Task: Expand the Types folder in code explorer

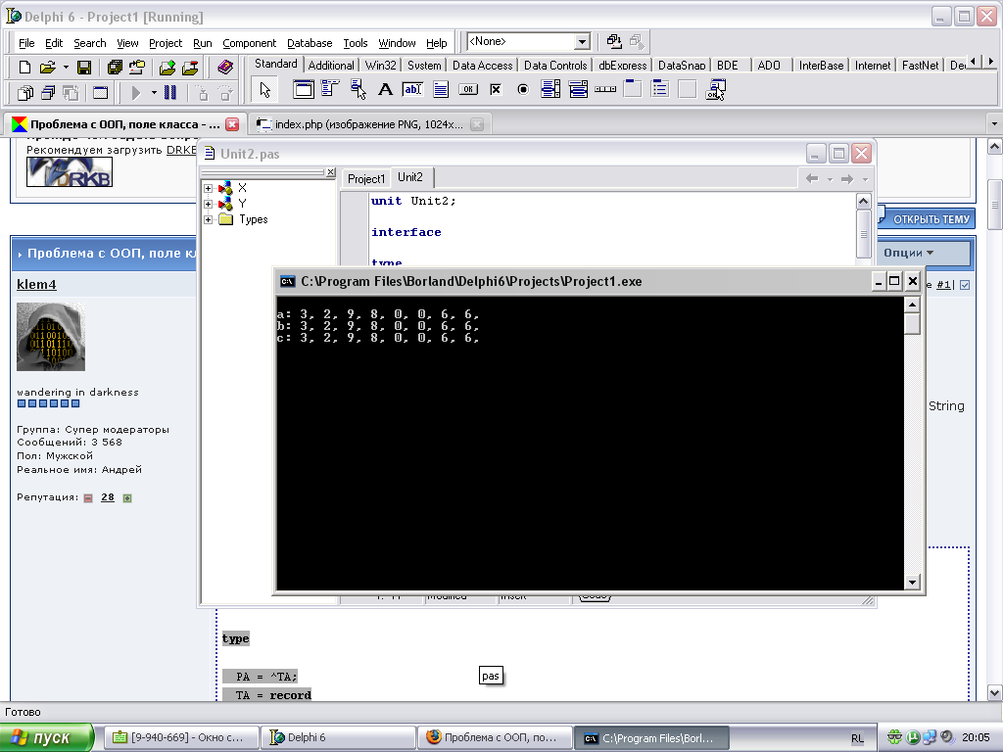Action: [209, 219]
